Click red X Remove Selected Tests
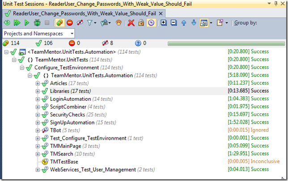 pos(131,23)
